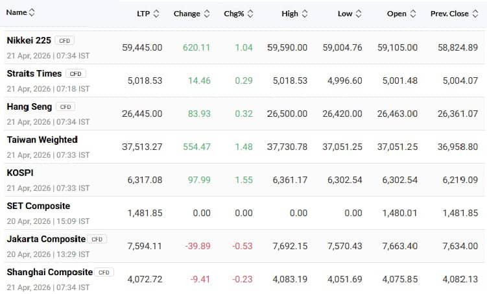
Task: Sort by LTP column arrows
Action: (156, 14)
